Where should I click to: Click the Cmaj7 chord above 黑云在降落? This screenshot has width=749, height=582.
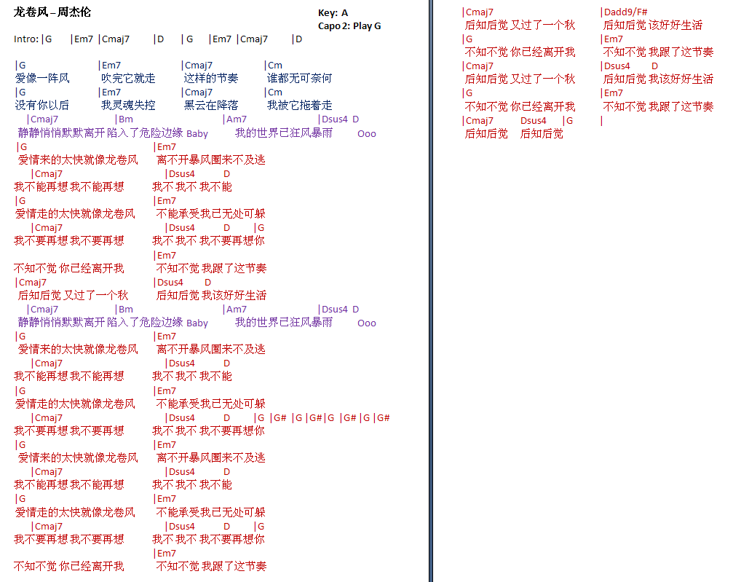pos(198,93)
